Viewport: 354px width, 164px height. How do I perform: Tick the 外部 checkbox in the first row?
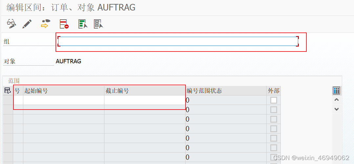coord(274,100)
